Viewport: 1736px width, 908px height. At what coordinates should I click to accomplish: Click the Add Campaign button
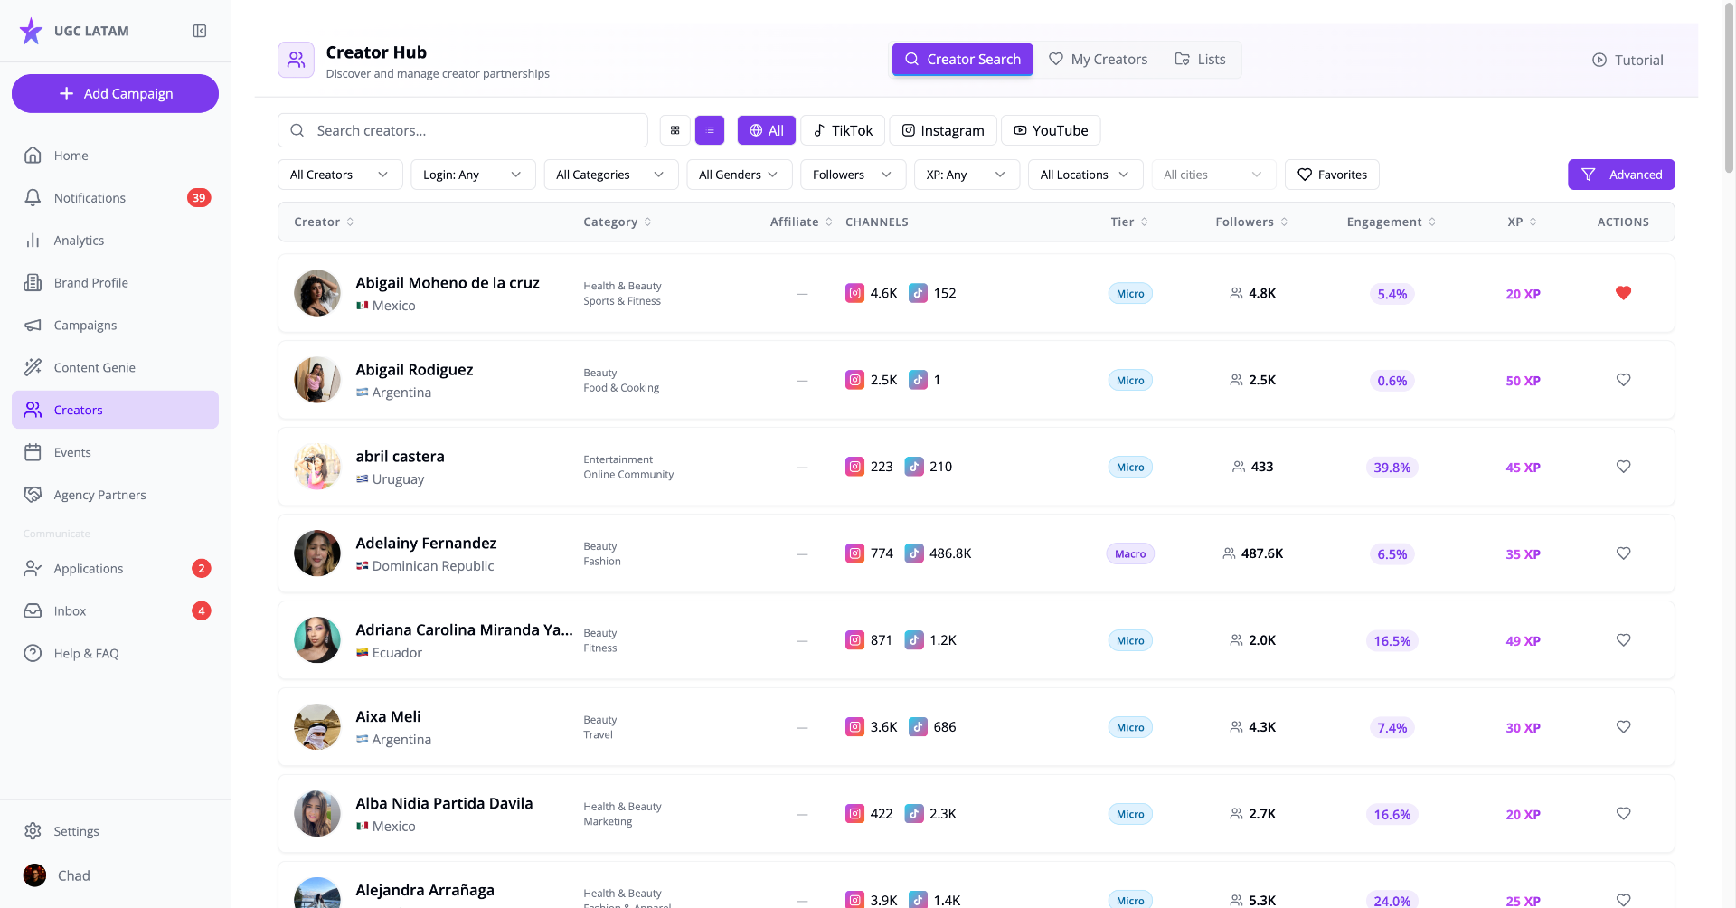(x=115, y=94)
